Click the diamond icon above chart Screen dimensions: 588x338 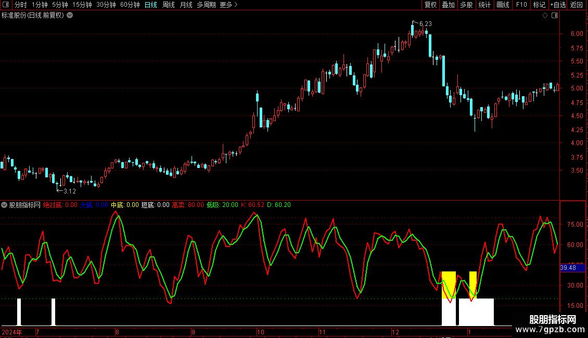[545, 16]
